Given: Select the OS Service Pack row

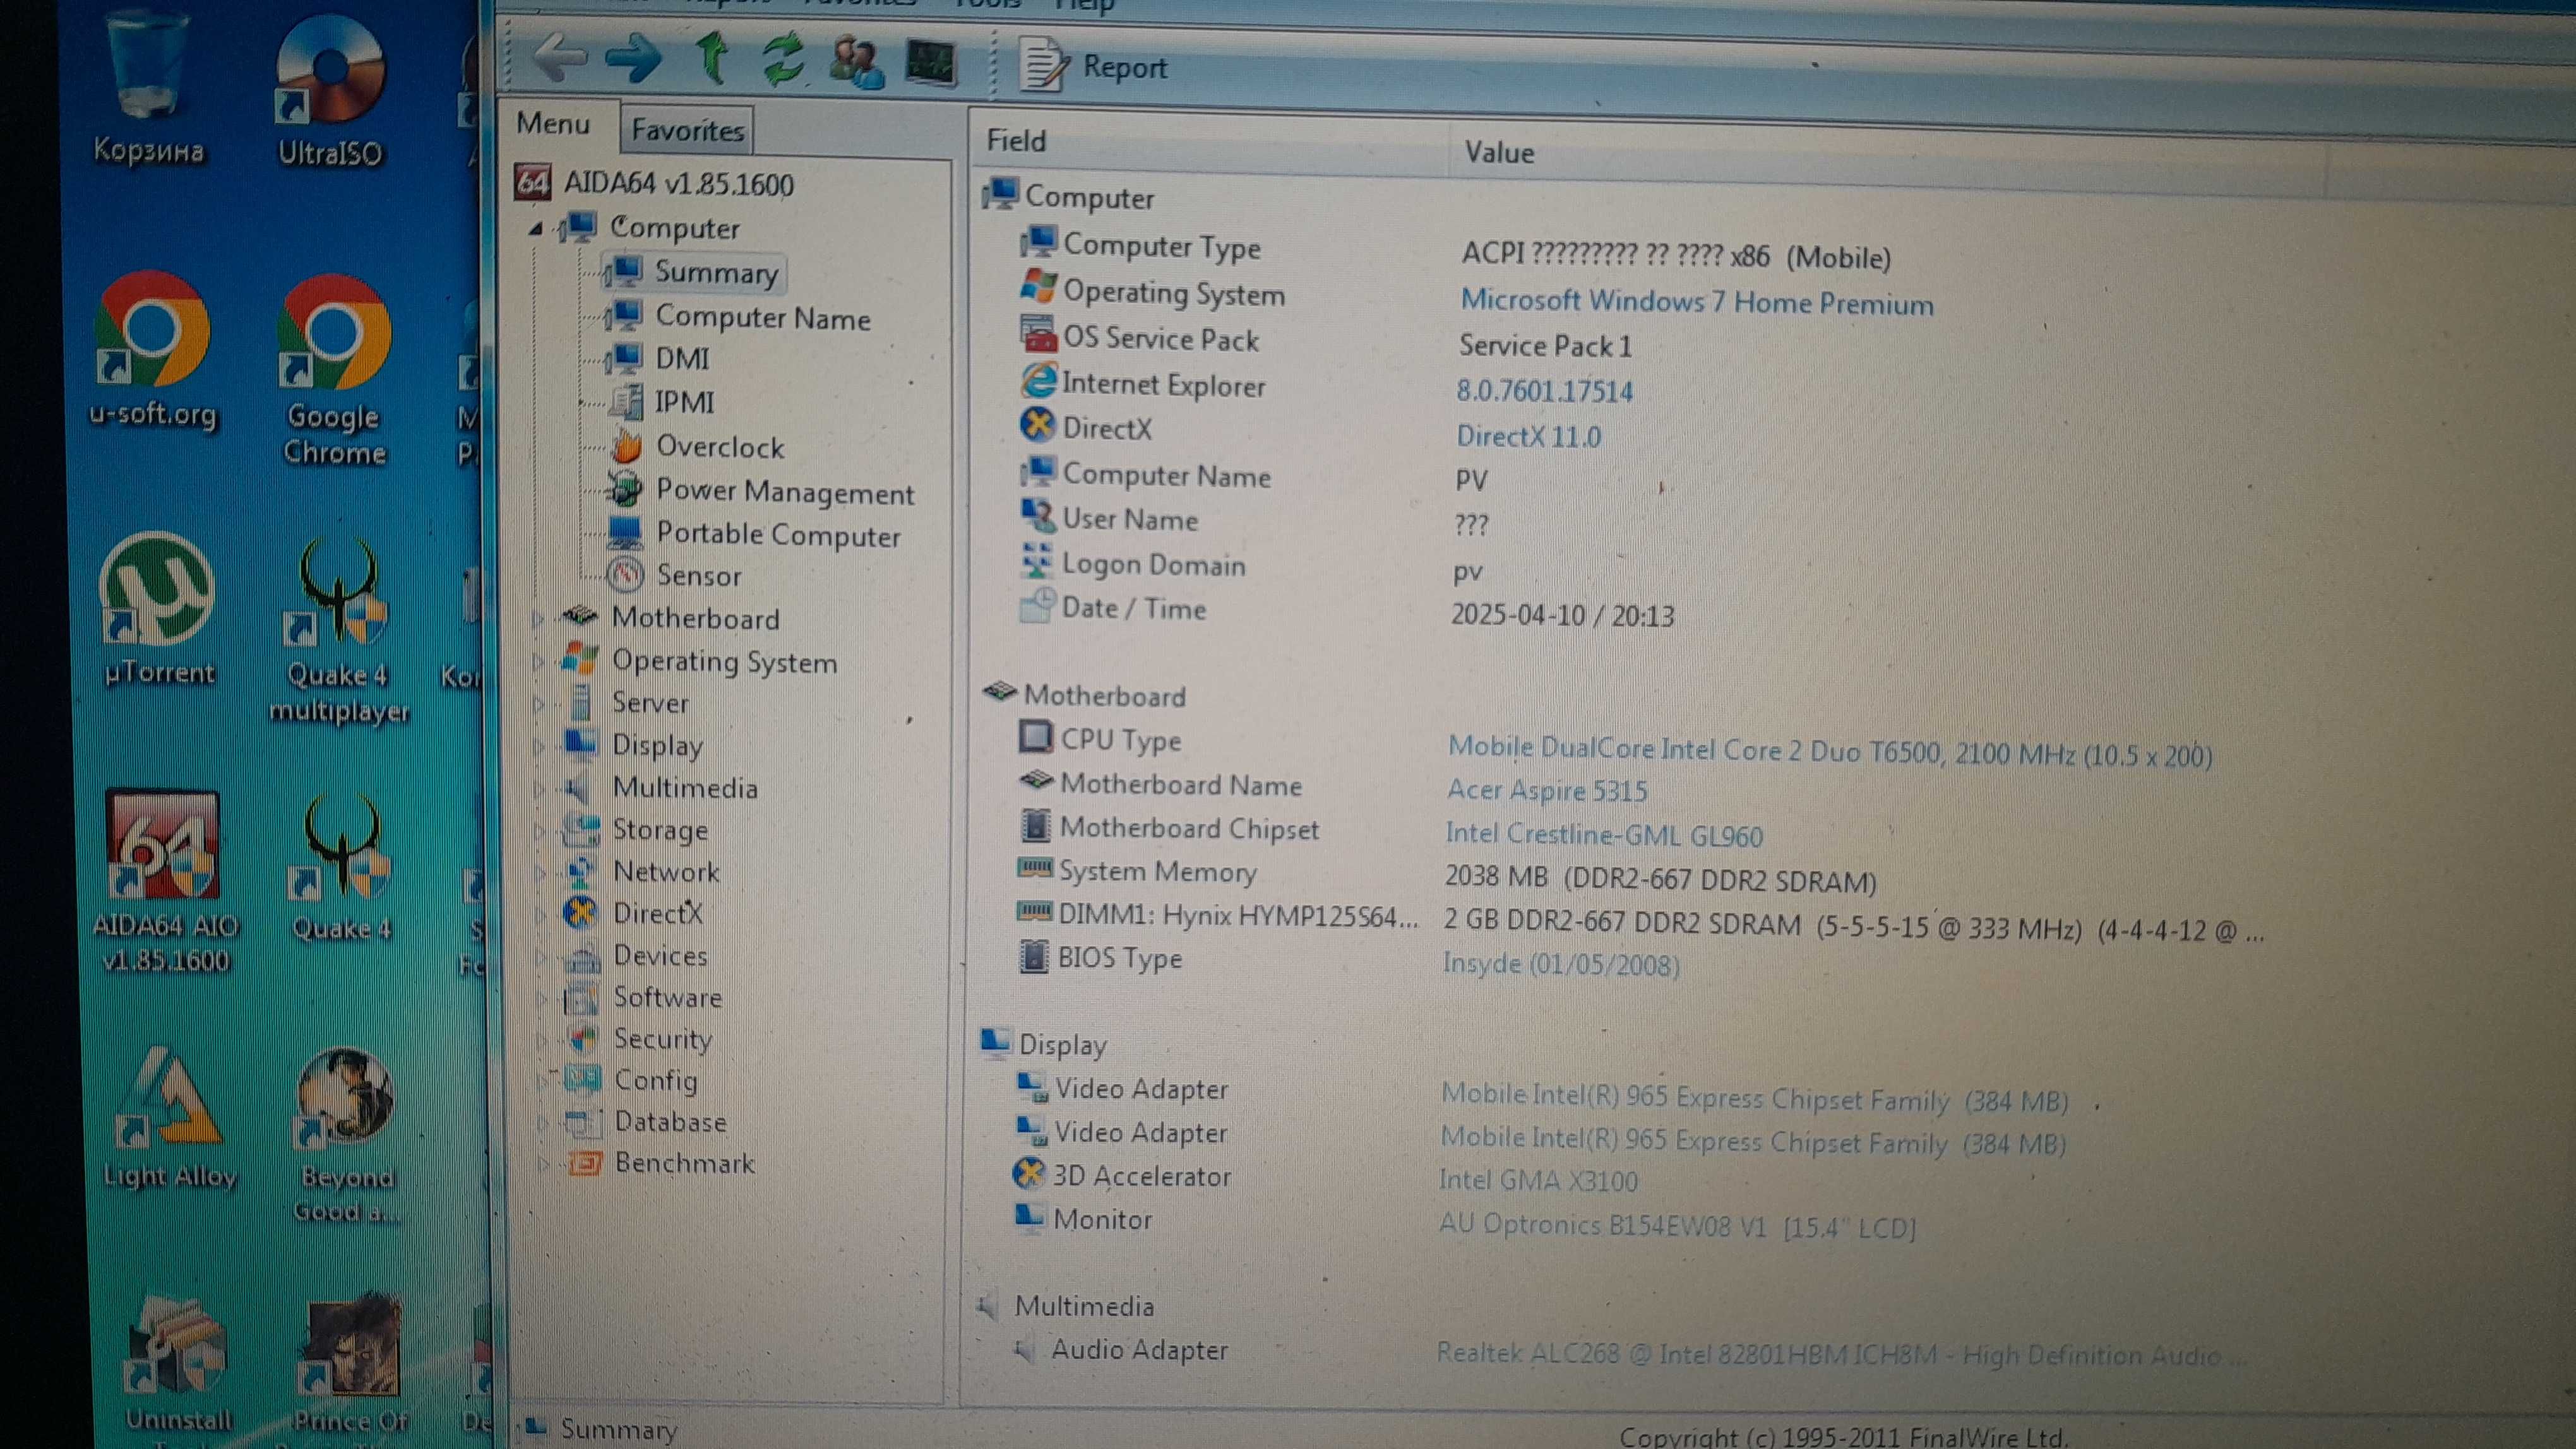Looking at the screenshot, I should (1326, 342).
